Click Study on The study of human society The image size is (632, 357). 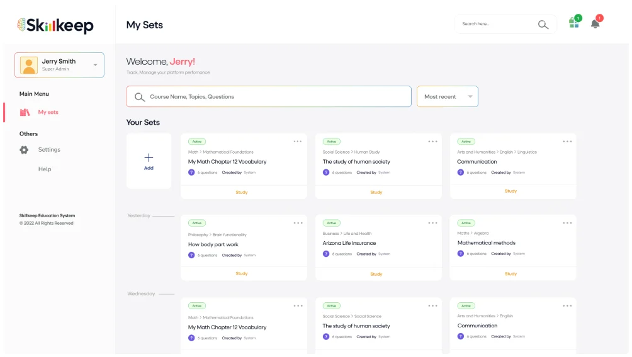[376, 192]
